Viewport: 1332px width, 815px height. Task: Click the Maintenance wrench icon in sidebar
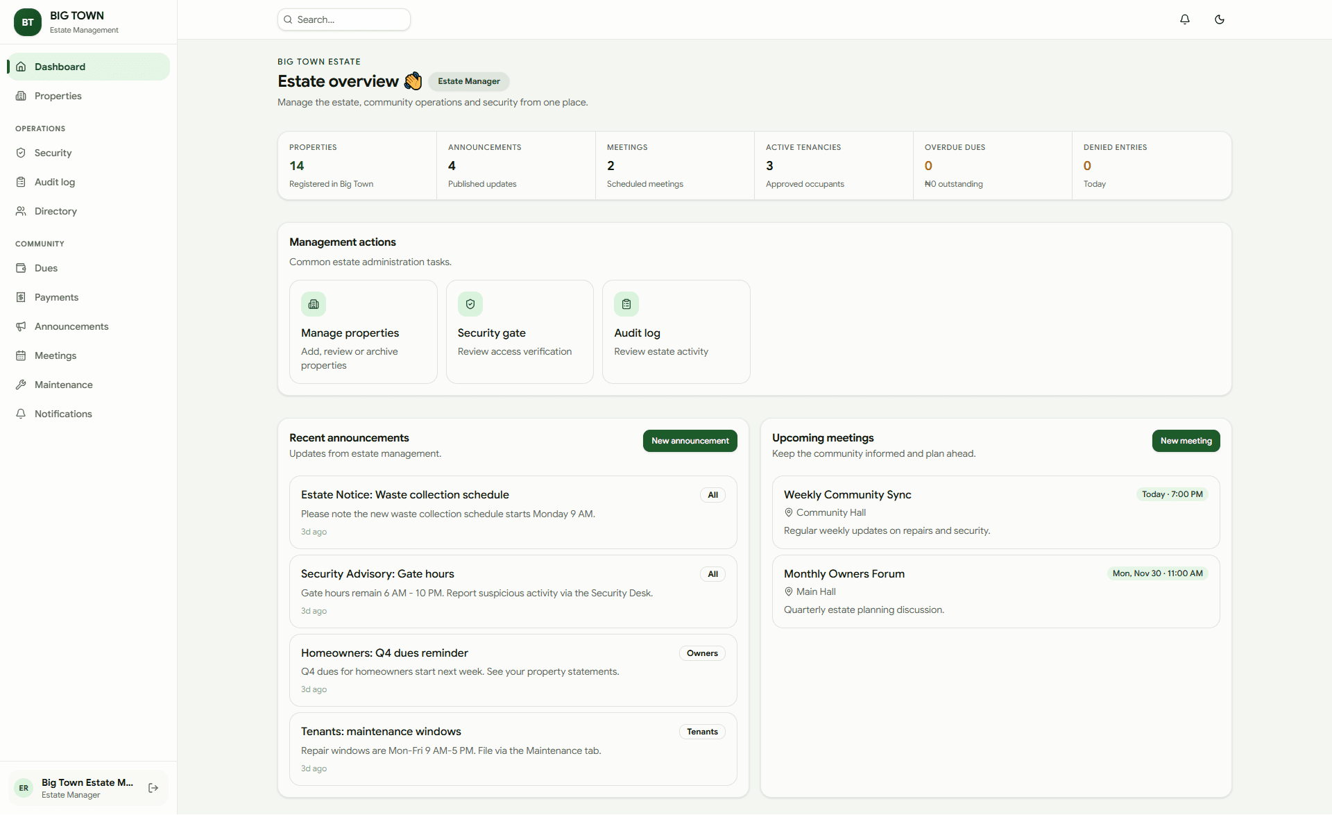[21, 385]
